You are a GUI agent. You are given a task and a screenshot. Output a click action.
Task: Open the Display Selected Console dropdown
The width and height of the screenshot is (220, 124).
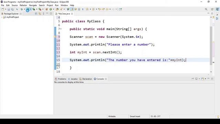(x=199, y=79)
